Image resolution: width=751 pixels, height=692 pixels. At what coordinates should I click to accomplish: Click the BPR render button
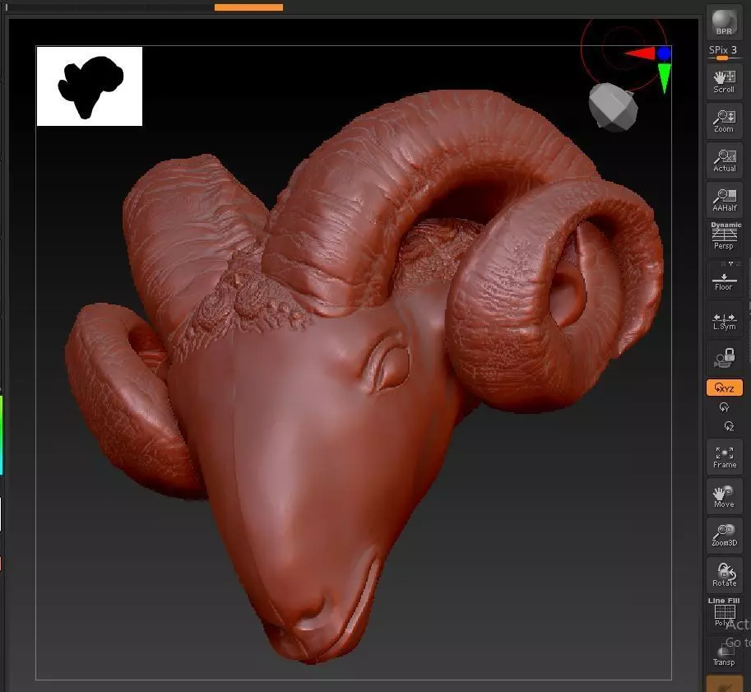coord(724,22)
